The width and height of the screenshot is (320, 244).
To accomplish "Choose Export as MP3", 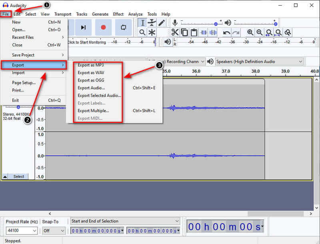I will [91, 65].
